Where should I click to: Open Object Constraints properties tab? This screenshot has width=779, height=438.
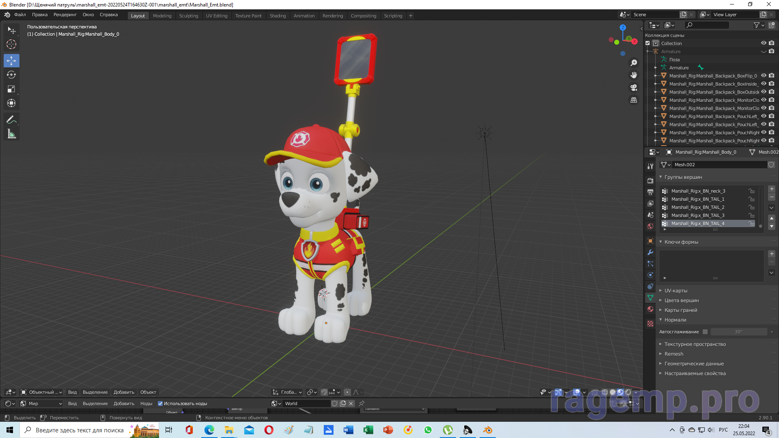click(650, 286)
